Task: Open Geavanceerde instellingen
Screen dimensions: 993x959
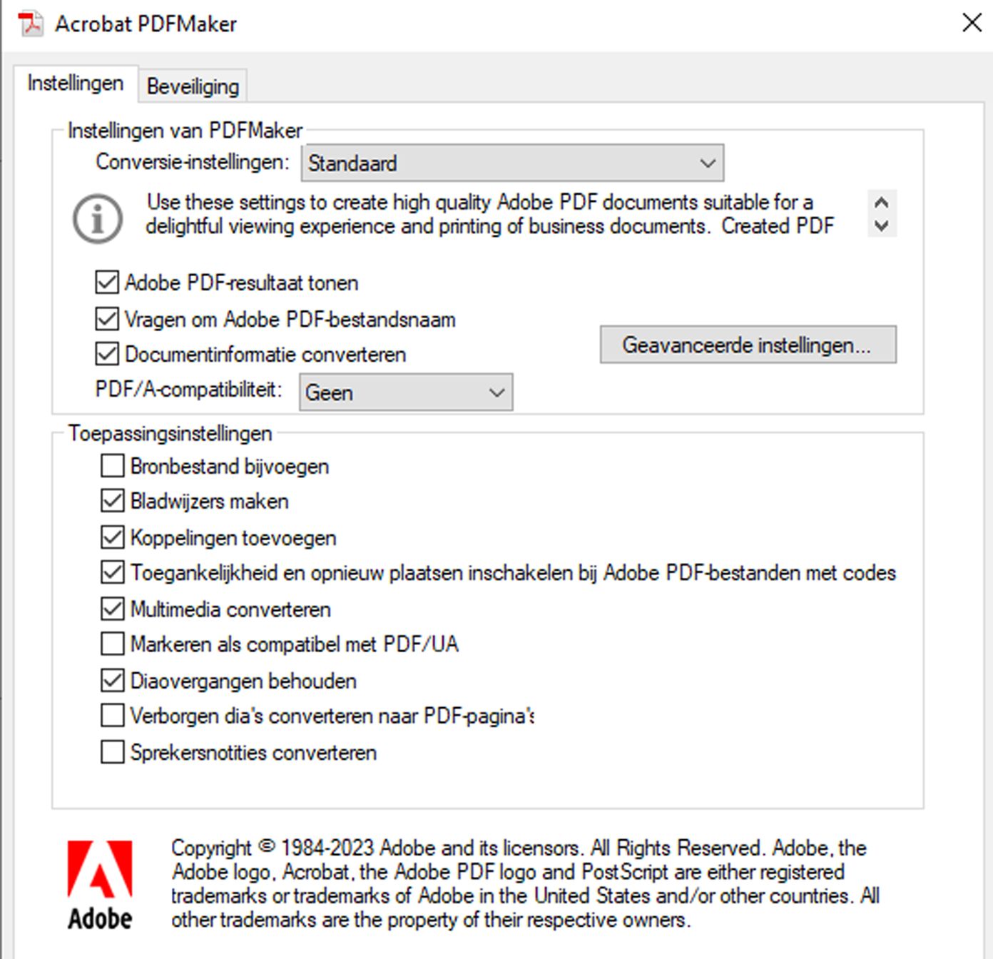Action: (748, 345)
